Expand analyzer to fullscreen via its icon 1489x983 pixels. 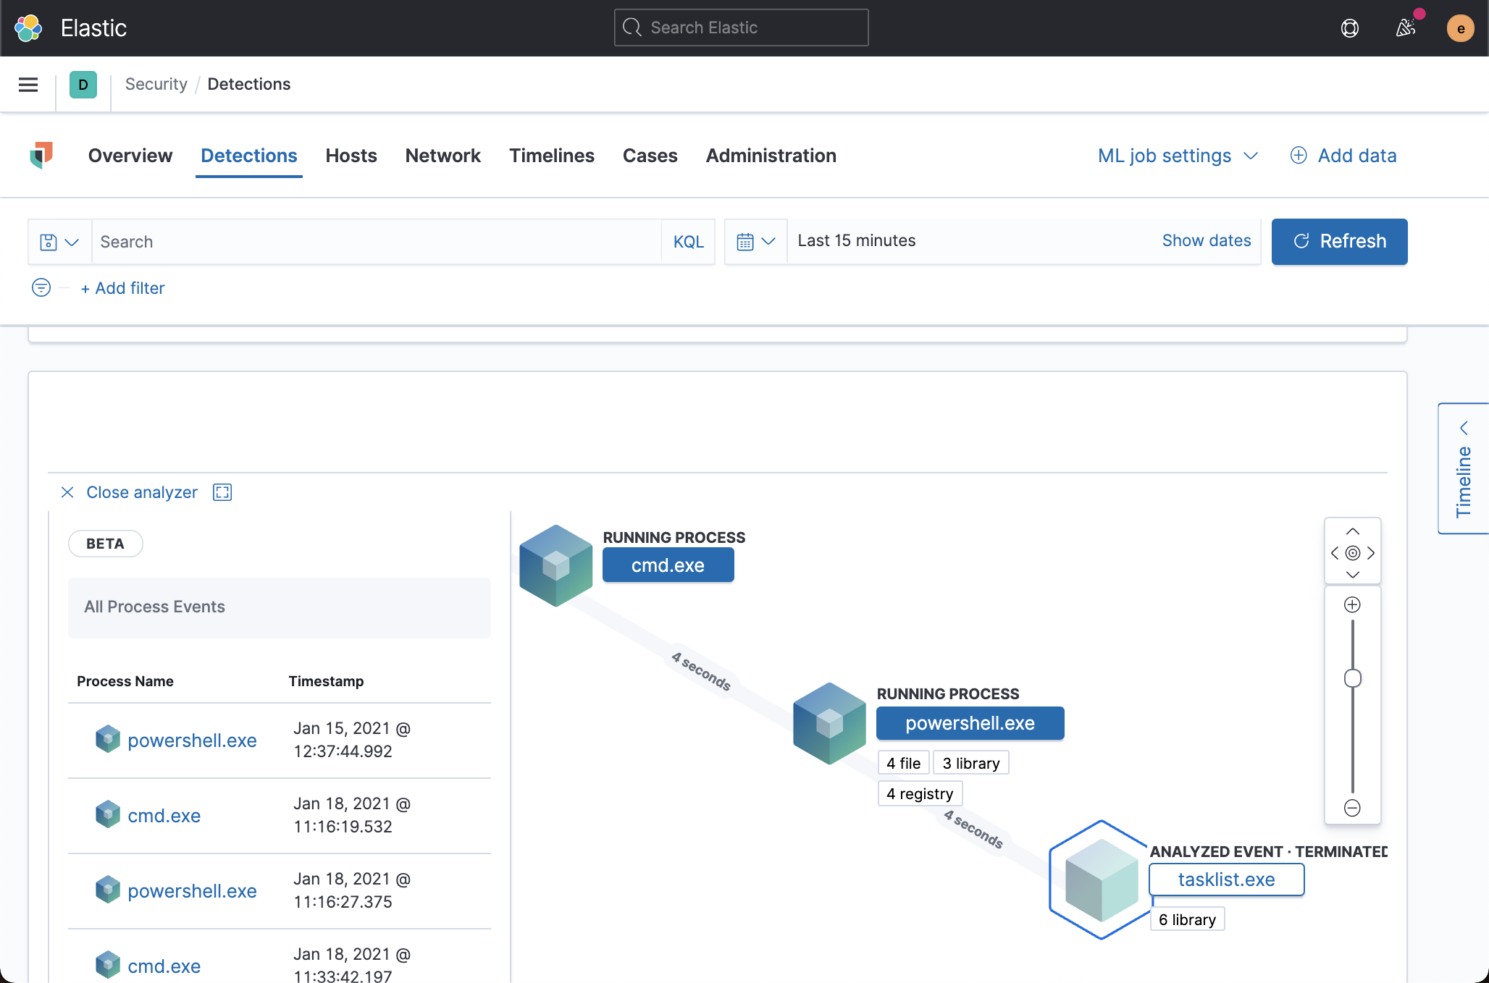coord(222,492)
